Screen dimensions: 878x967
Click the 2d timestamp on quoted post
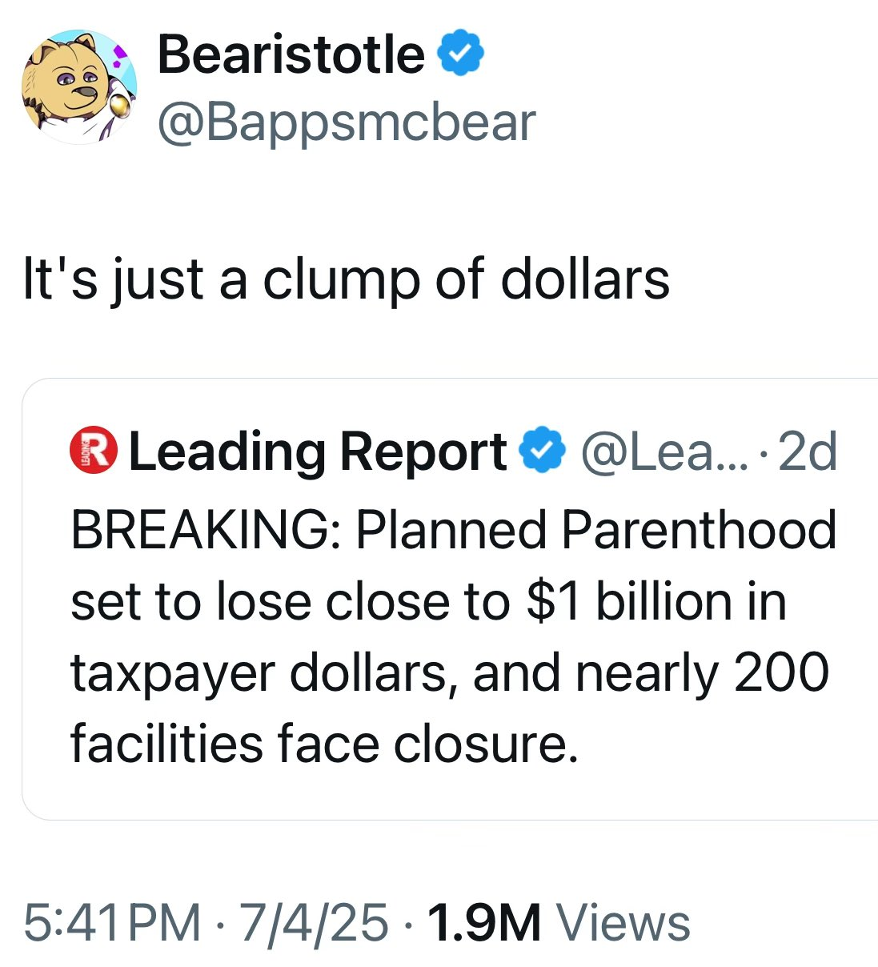tap(807, 451)
